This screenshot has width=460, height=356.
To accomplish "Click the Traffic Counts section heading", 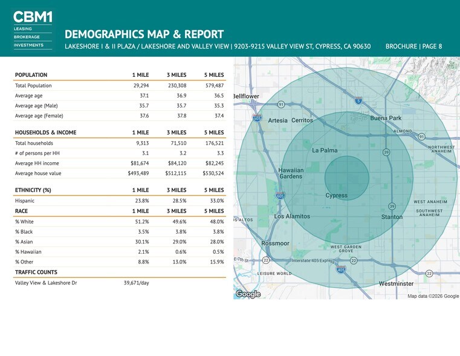I will point(36,272).
